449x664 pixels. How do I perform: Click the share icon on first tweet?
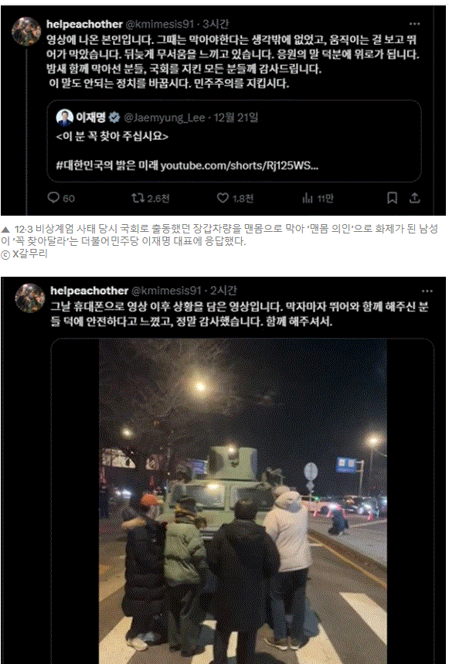point(416,198)
